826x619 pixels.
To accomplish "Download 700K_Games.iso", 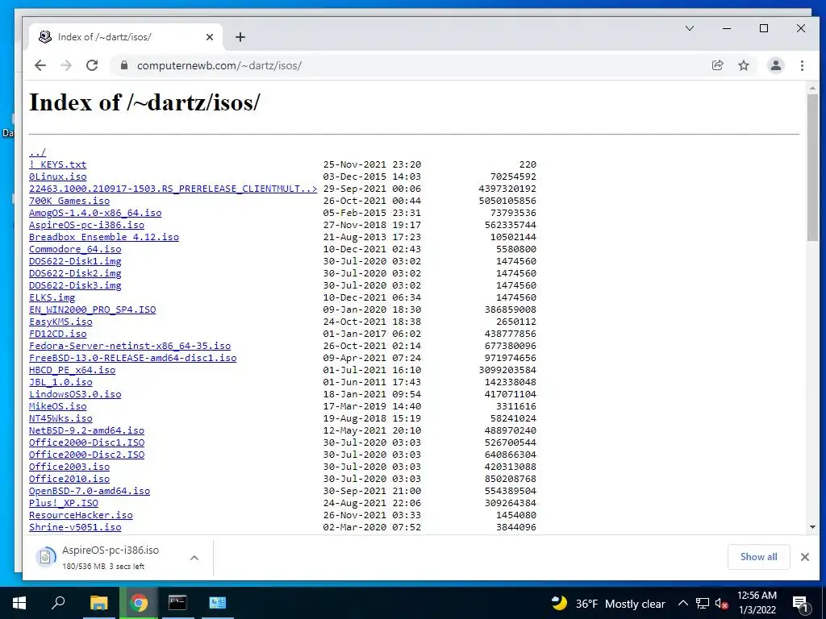I will (69, 201).
